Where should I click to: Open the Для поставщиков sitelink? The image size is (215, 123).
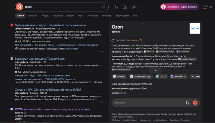pyautogui.click(x=66, y=45)
